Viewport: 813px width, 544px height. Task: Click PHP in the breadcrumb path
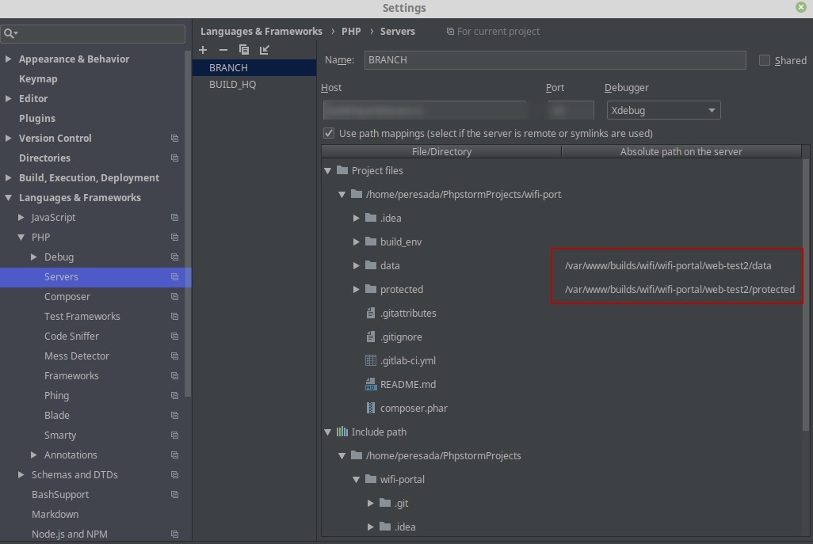click(x=351, y=32)
